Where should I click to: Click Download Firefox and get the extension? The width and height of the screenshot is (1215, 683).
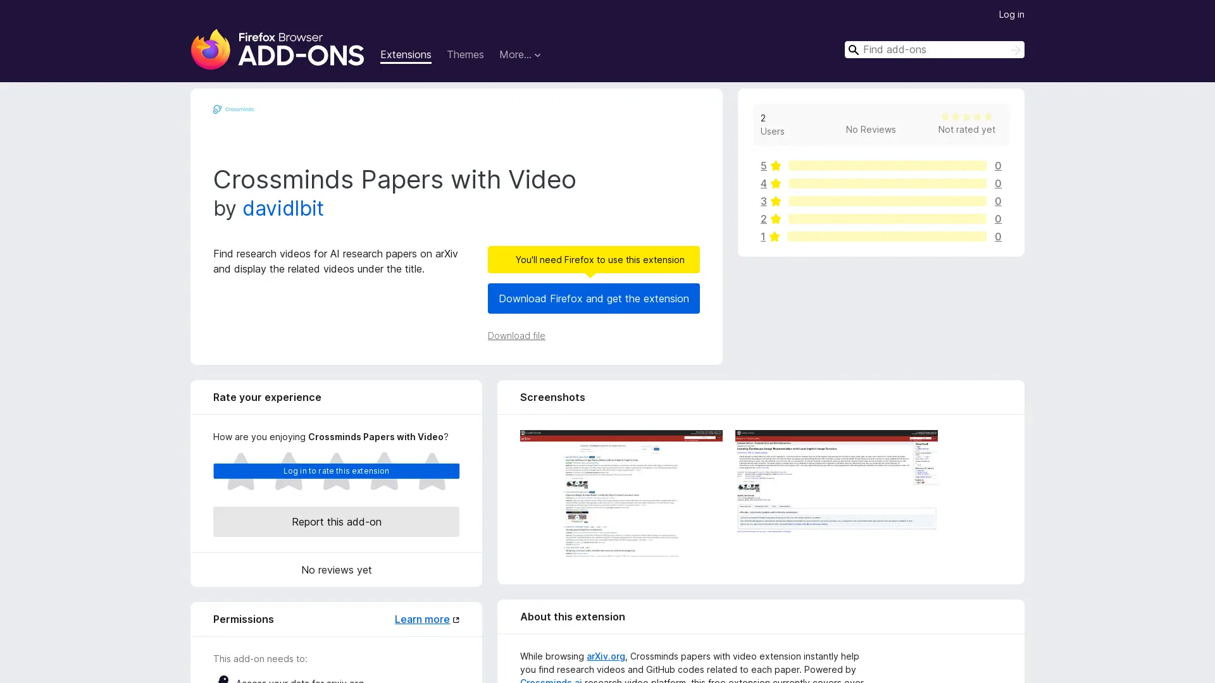tap(593, 298)
